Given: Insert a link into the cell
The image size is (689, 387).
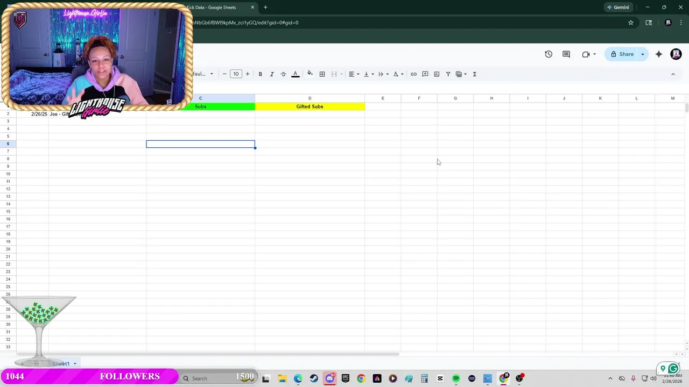Looking at the screenshot, I should pos(413,74).
